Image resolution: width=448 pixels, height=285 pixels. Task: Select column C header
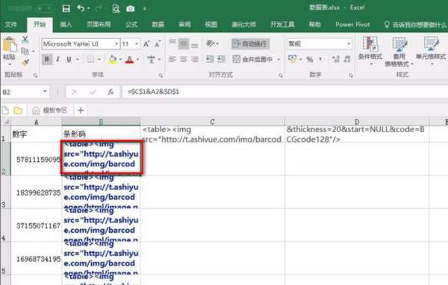pos(212,122)
